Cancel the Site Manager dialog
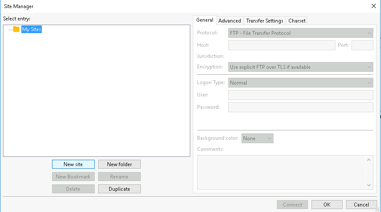The height and width of the screenshot is (212, 381). 361,205
